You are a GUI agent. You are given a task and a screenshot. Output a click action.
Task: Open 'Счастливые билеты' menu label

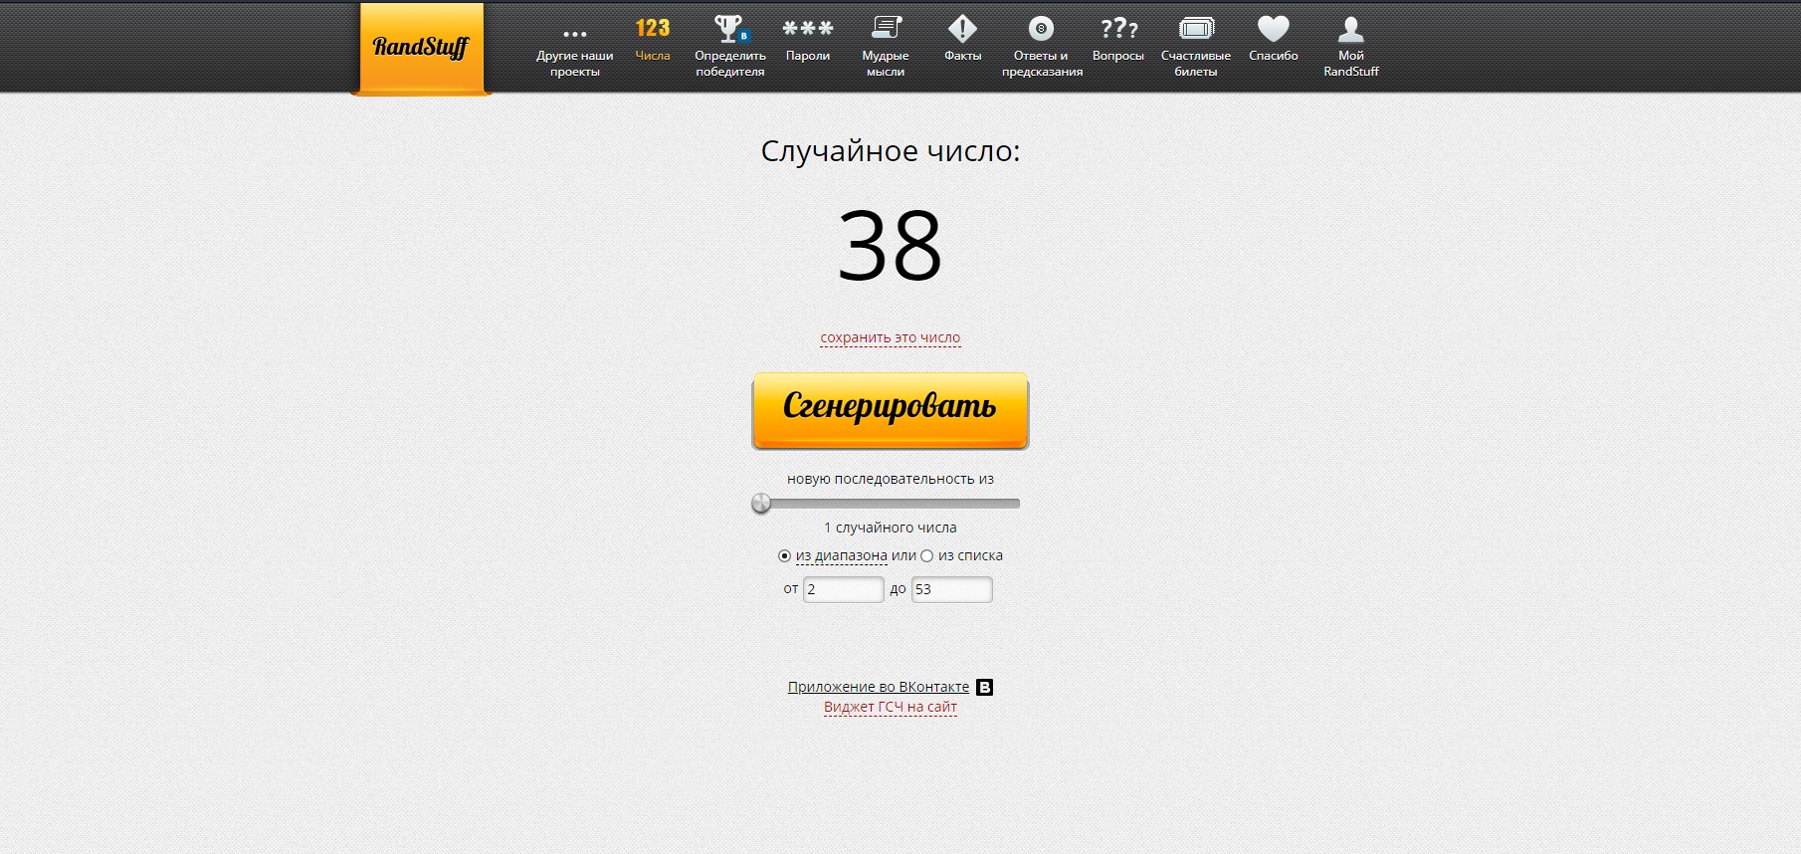(1196, 64)
